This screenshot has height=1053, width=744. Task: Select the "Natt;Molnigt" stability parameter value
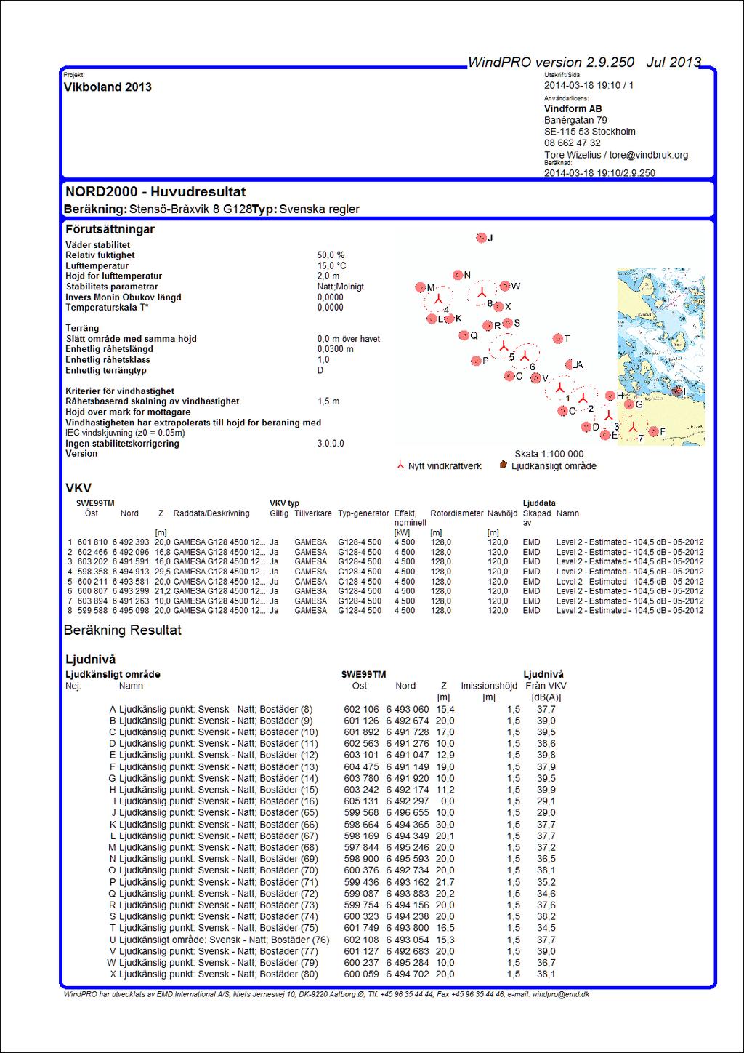[341, 287]
